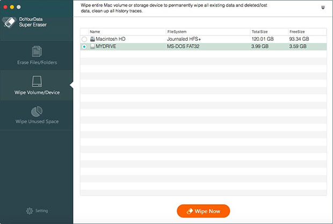This screenshot has width=333, height=224.
Task: Click the 3.59 GB free size
Action: (298, 47)
